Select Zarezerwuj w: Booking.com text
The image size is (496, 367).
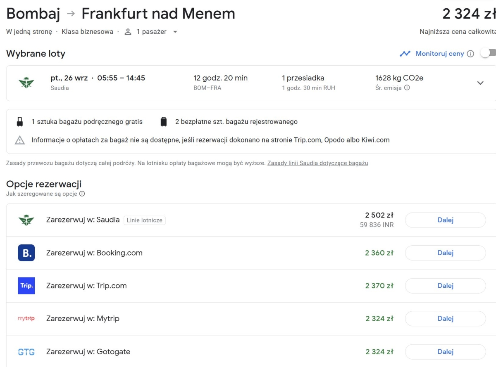pyautogui.click(x=94, y=253)
